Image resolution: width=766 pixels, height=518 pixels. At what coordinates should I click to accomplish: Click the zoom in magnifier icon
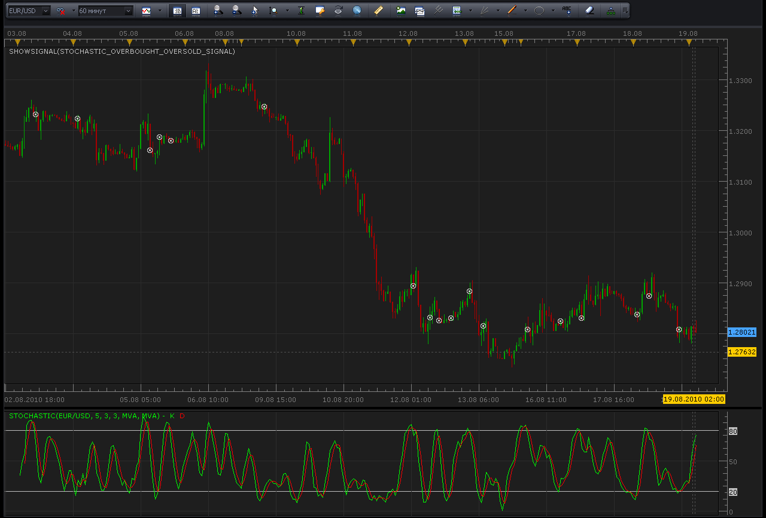pos(218,11)
